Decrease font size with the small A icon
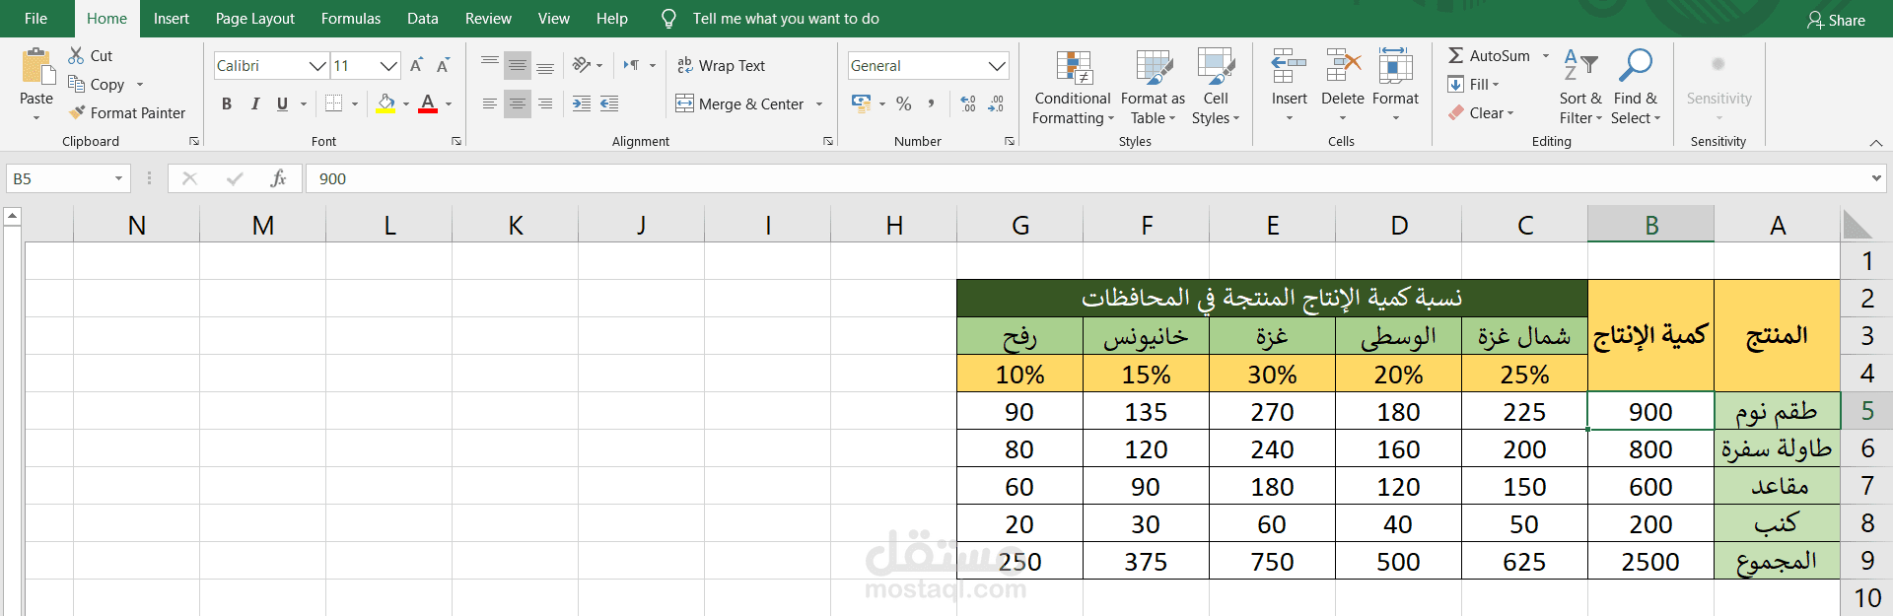 444,65
